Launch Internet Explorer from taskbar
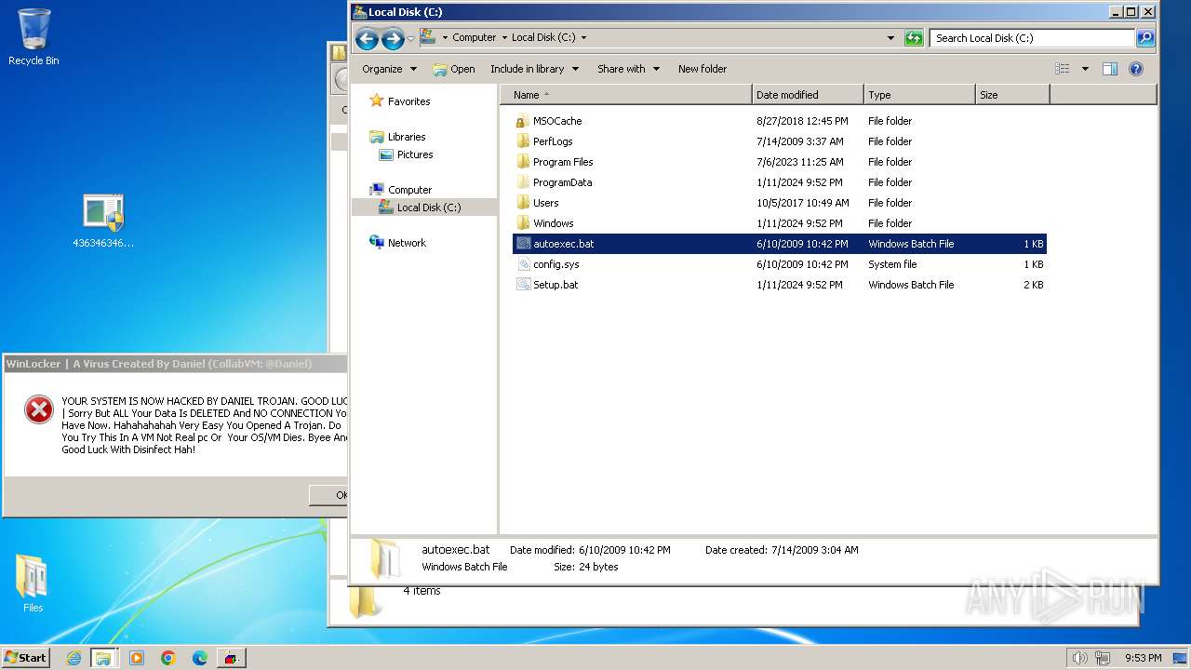 coord(74,658)
